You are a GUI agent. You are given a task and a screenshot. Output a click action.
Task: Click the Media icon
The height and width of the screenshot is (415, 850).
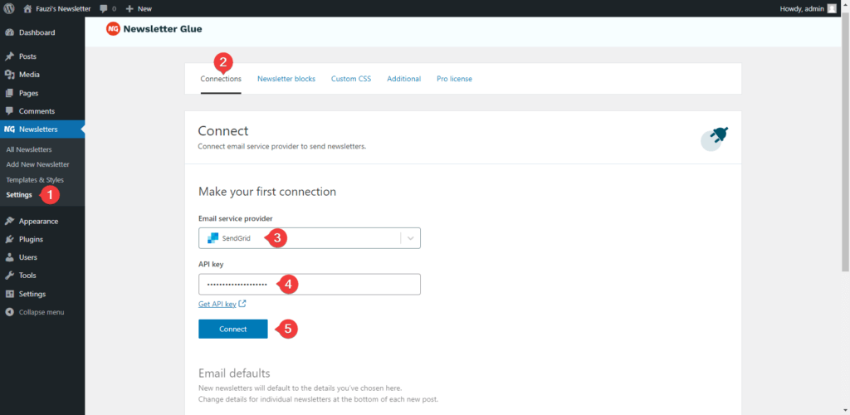9,75
